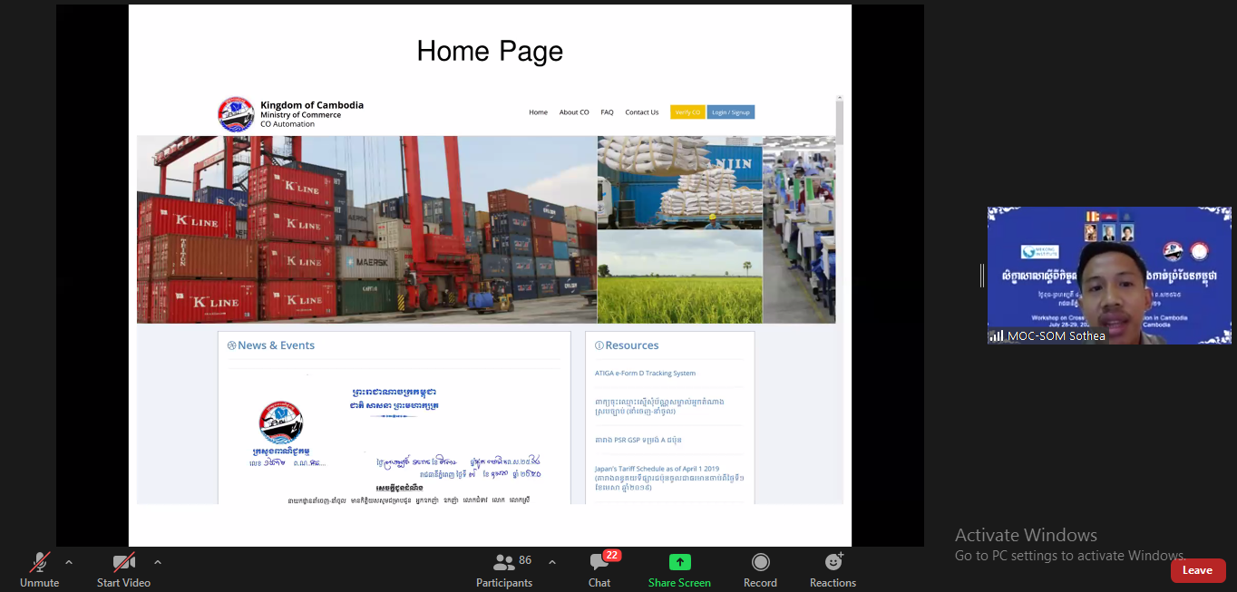Select MOC-SOM Sothea video thumbnail
Image resolution: width=1237 pixels, height=592 pixels.
(x=1109, y=276)
